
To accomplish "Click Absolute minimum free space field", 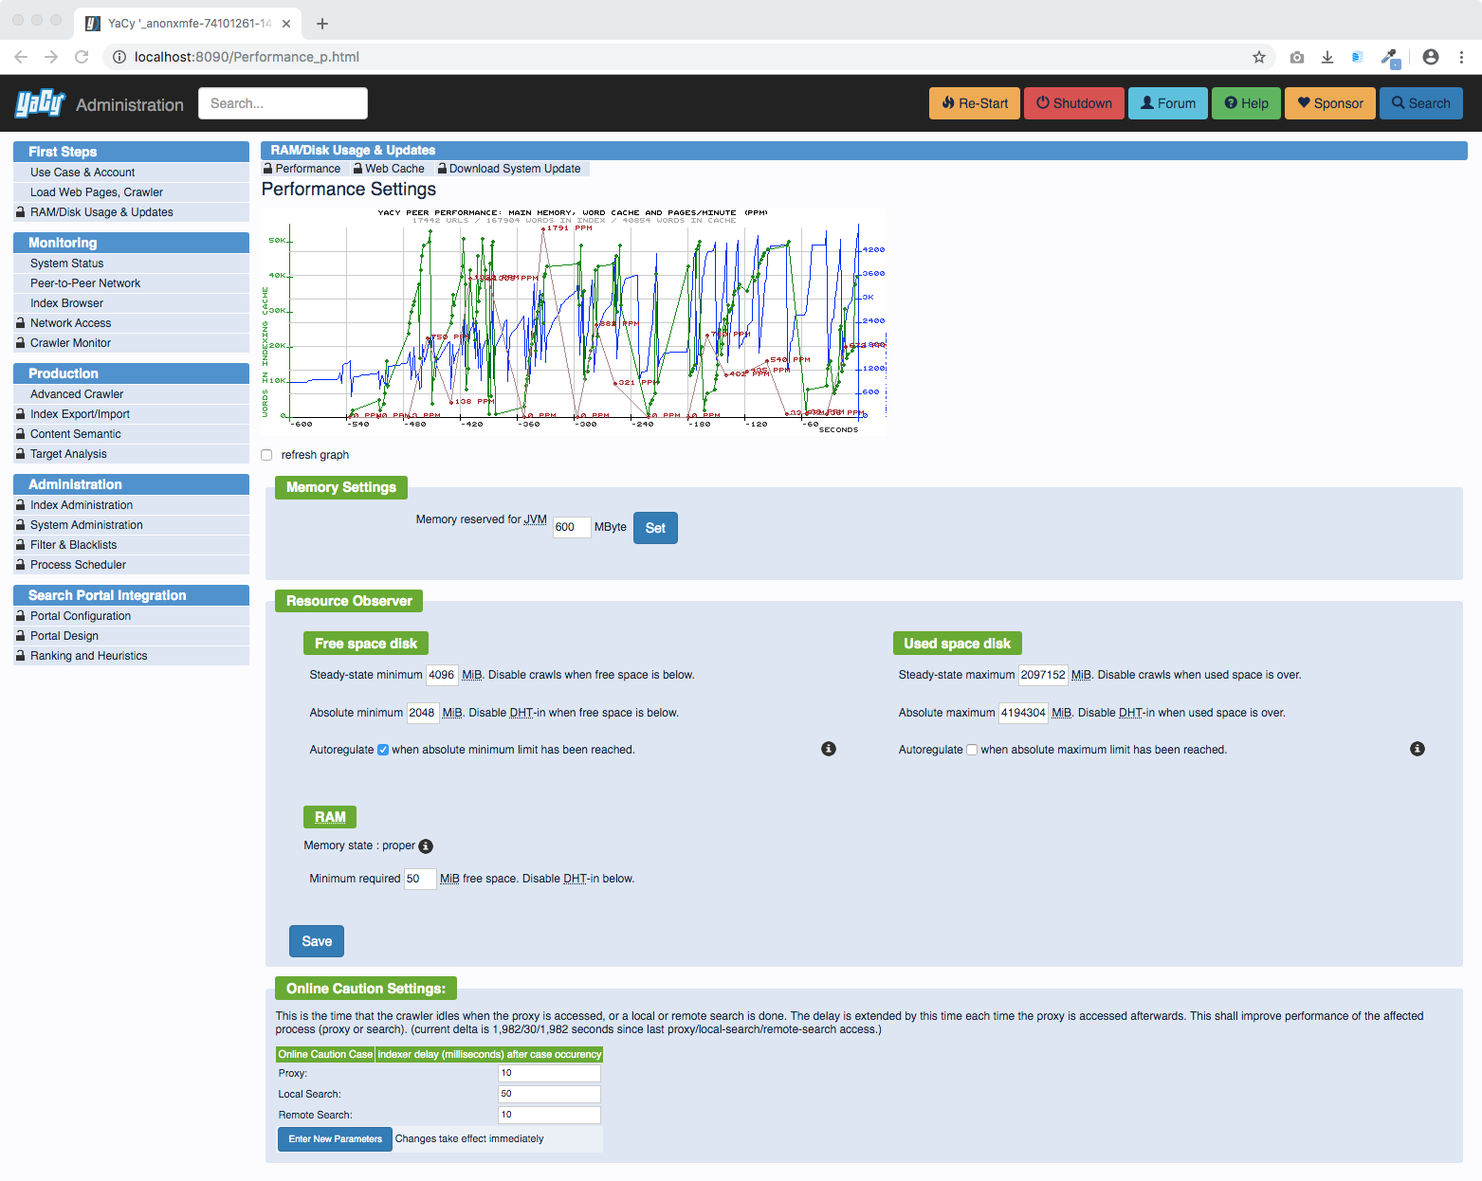I will click(x=423, y=713).
